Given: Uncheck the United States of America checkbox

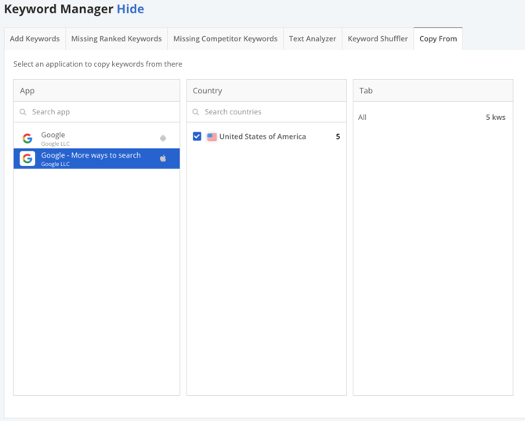Looking at the screenshot, I should pos(197,136).
